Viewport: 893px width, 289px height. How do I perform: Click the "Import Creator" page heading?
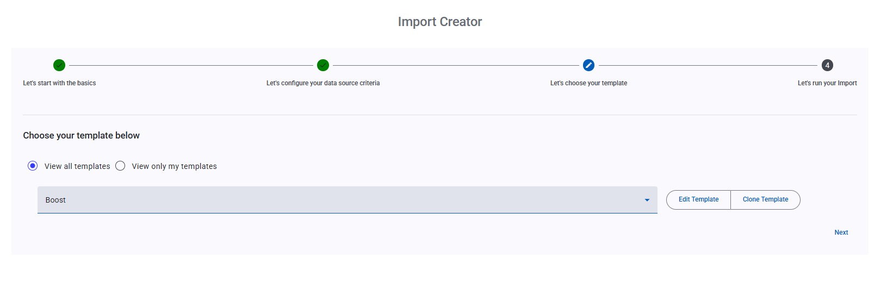(x=440, y=22)
